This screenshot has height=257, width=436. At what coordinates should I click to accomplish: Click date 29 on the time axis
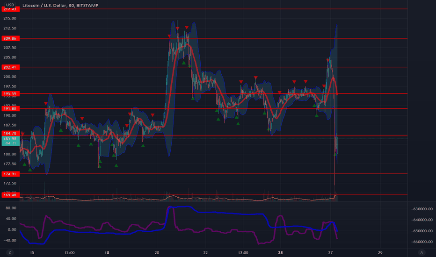click(x=380, y=253)
